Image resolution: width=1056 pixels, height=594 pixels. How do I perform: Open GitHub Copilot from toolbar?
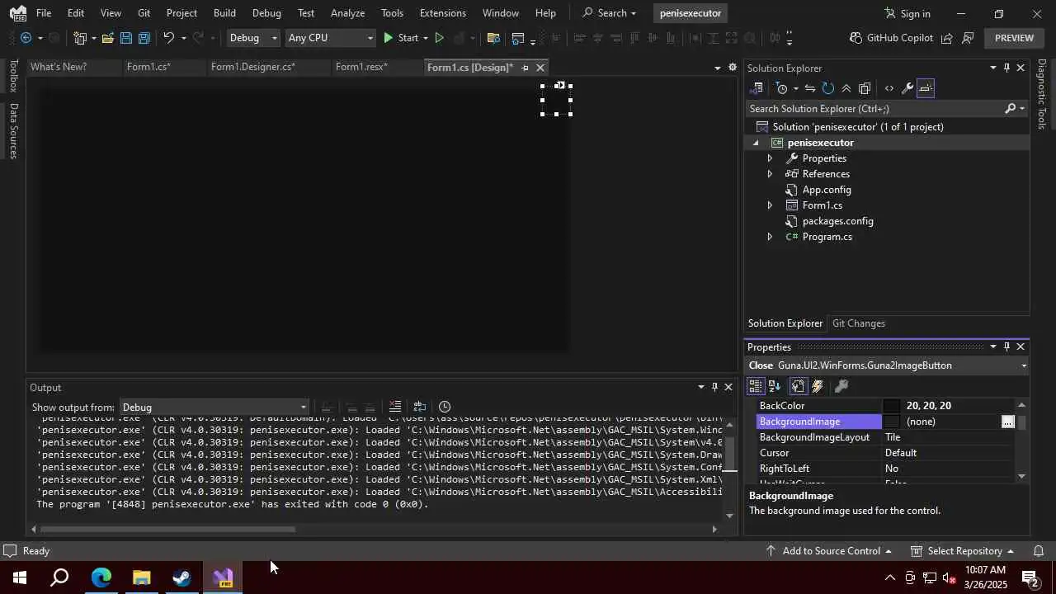tap(891, 38)
